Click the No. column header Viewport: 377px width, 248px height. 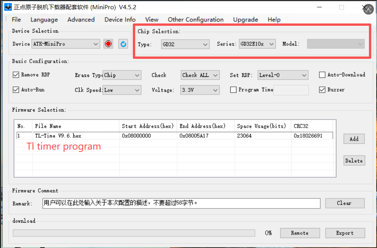tap(23, 126)
